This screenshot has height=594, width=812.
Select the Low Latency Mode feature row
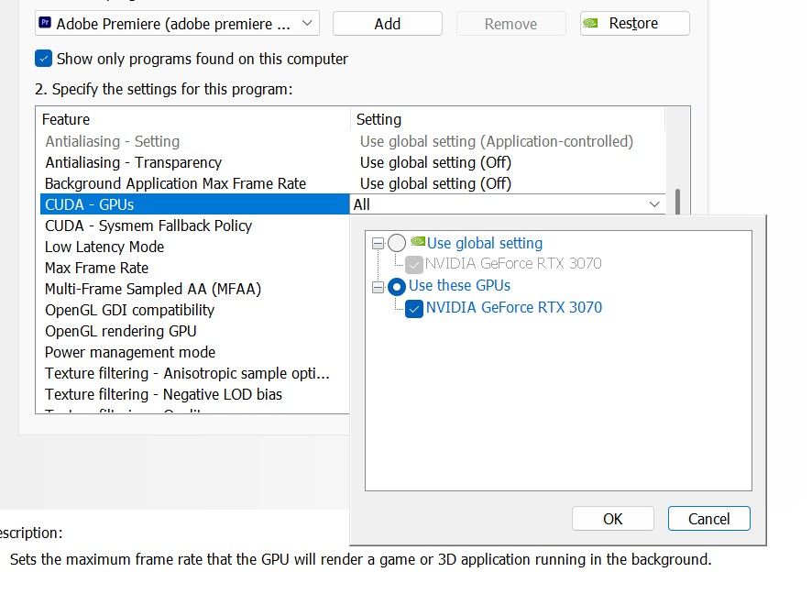104,247
